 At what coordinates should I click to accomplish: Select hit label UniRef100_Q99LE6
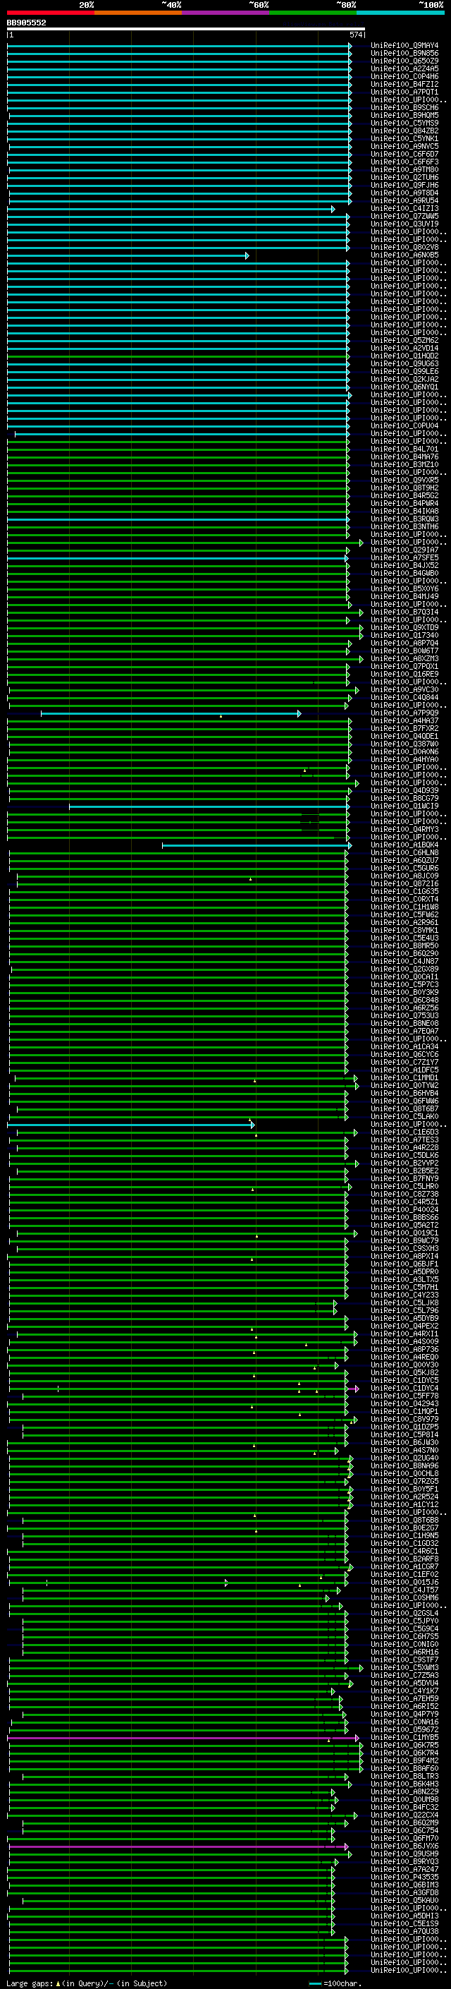tap(404, 371)
